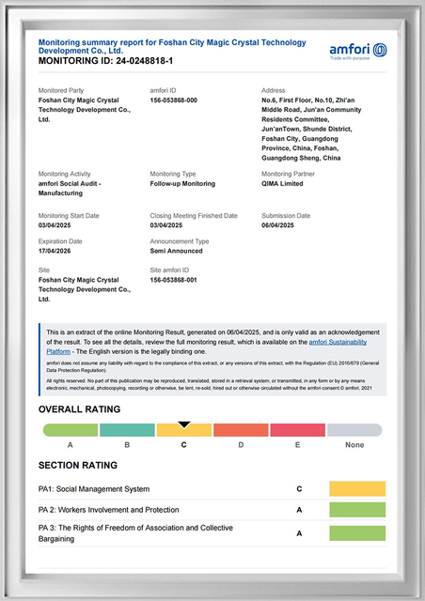Click the yellow PA1 rating swatch
Screen dimensions: 425x601
point(357,489)
